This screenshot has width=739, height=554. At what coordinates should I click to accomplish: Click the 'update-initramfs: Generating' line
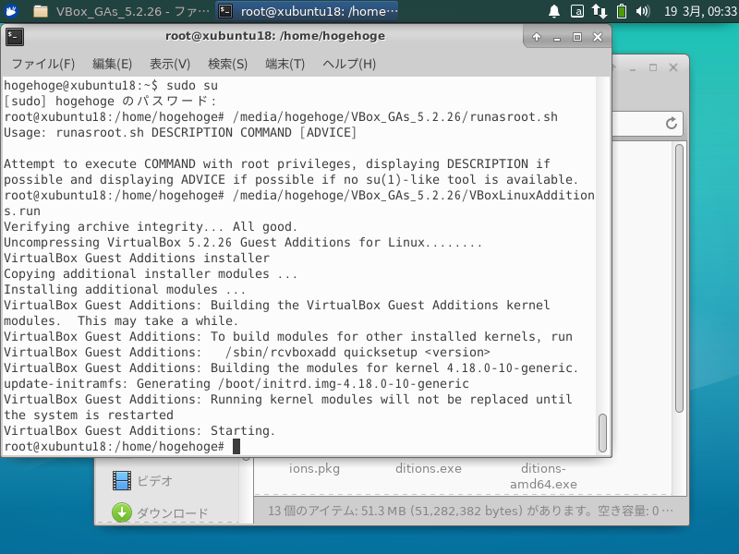[x=236, y=383]
